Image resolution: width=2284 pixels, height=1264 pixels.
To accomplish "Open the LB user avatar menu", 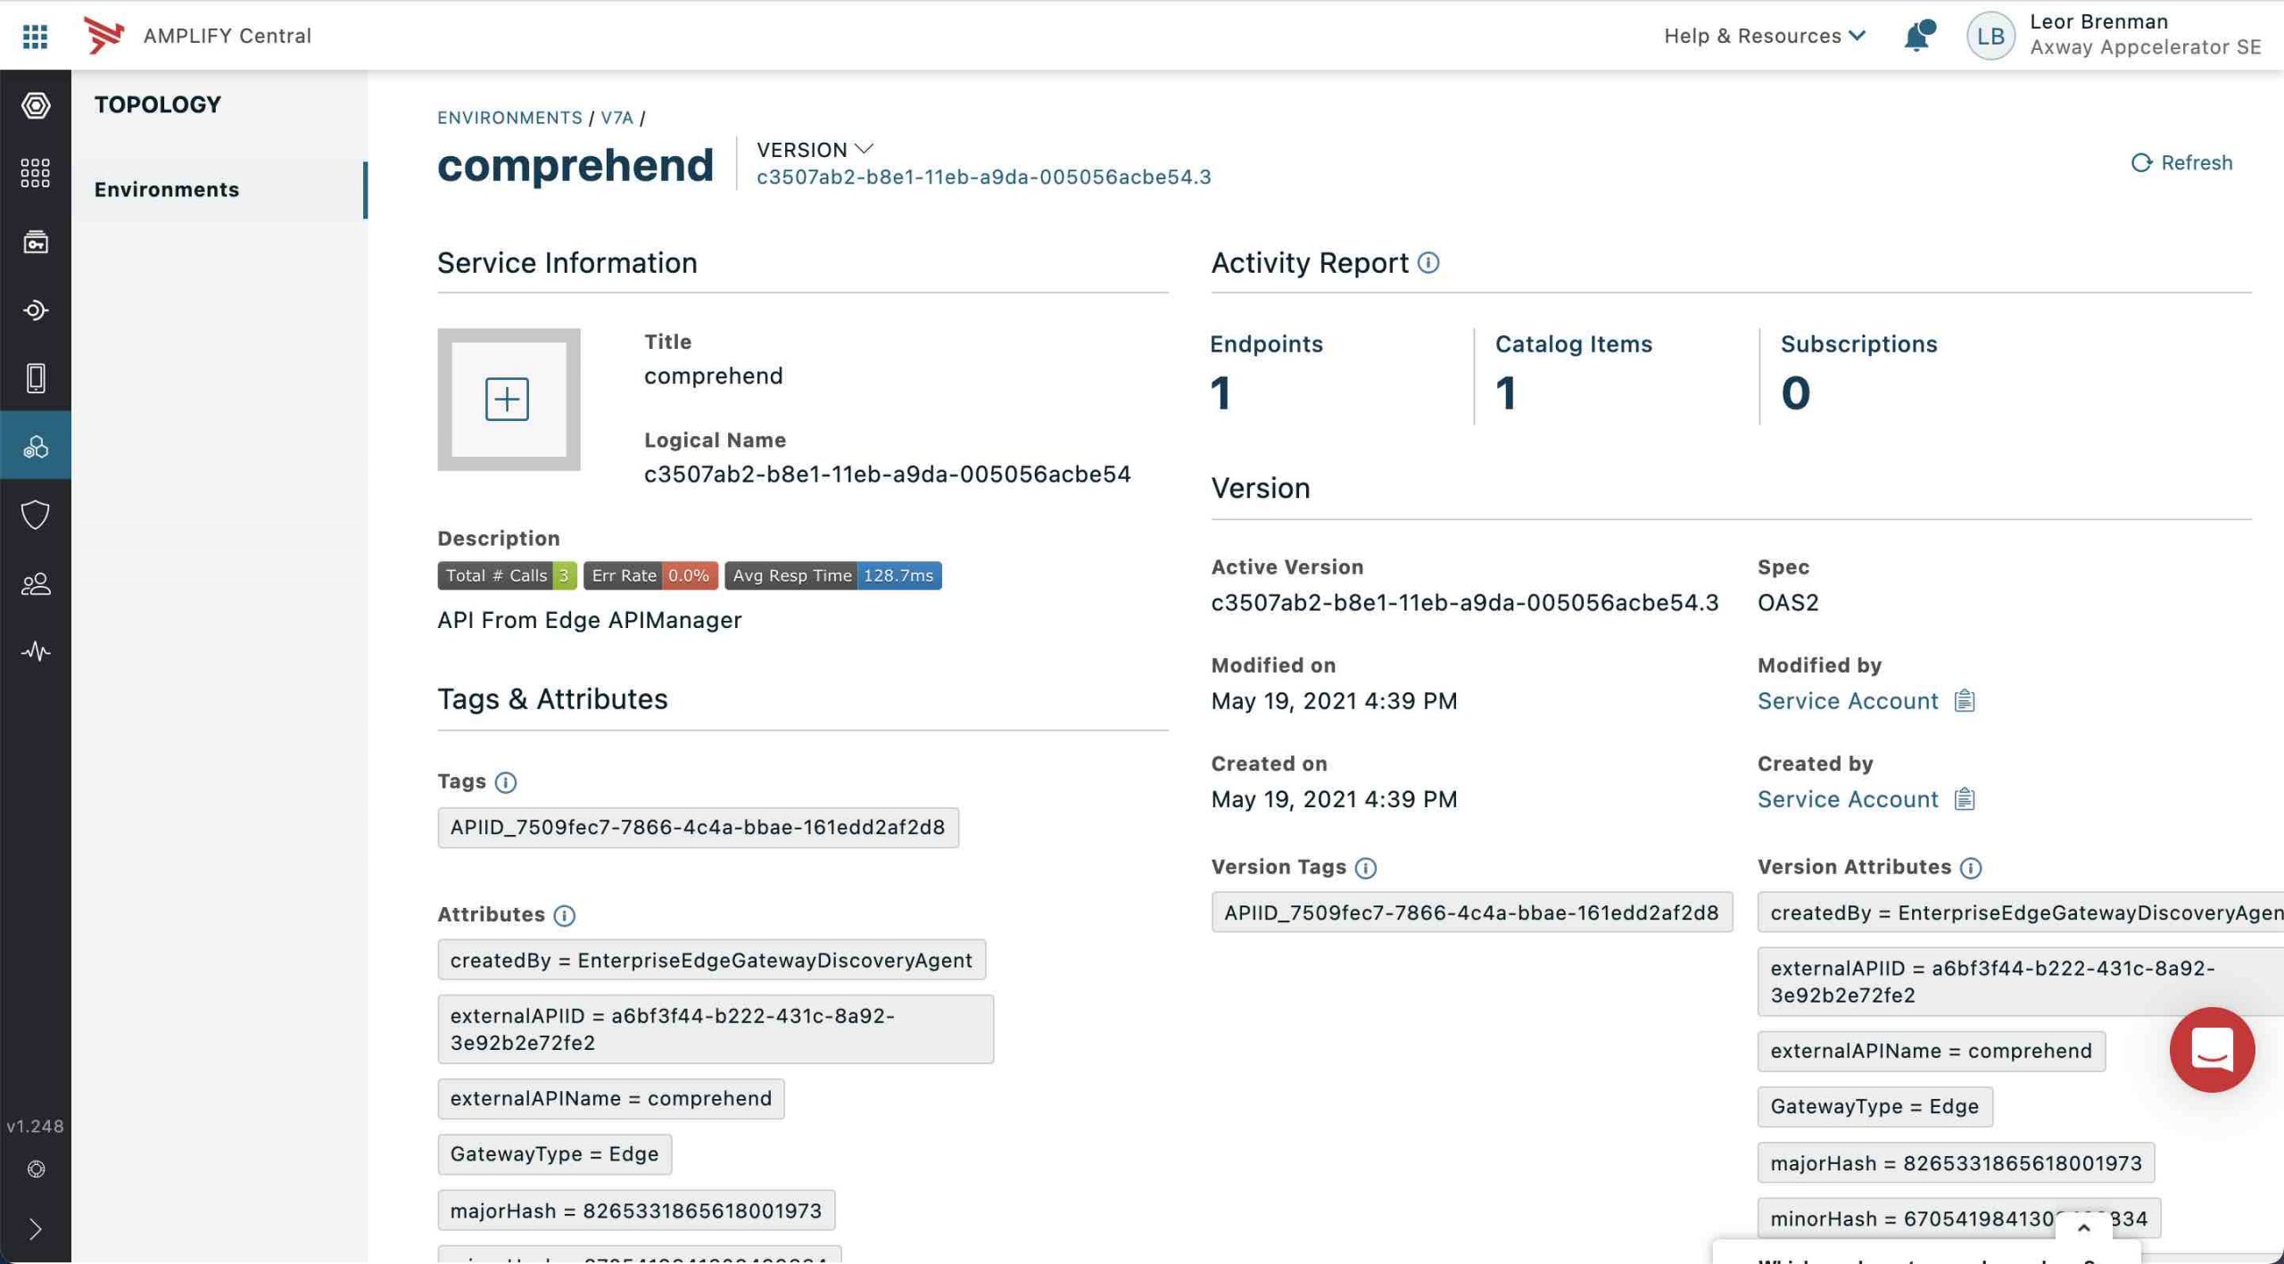I will pyautogui.click(x=1990, y=36).
